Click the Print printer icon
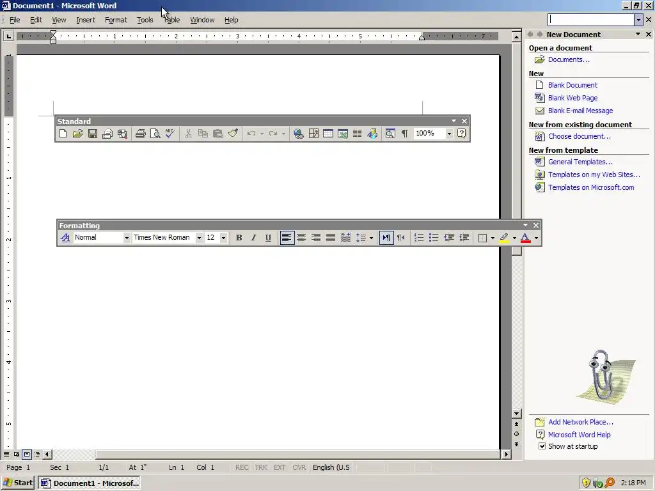Viewport: 655px width, 491px height. [140, 134]
